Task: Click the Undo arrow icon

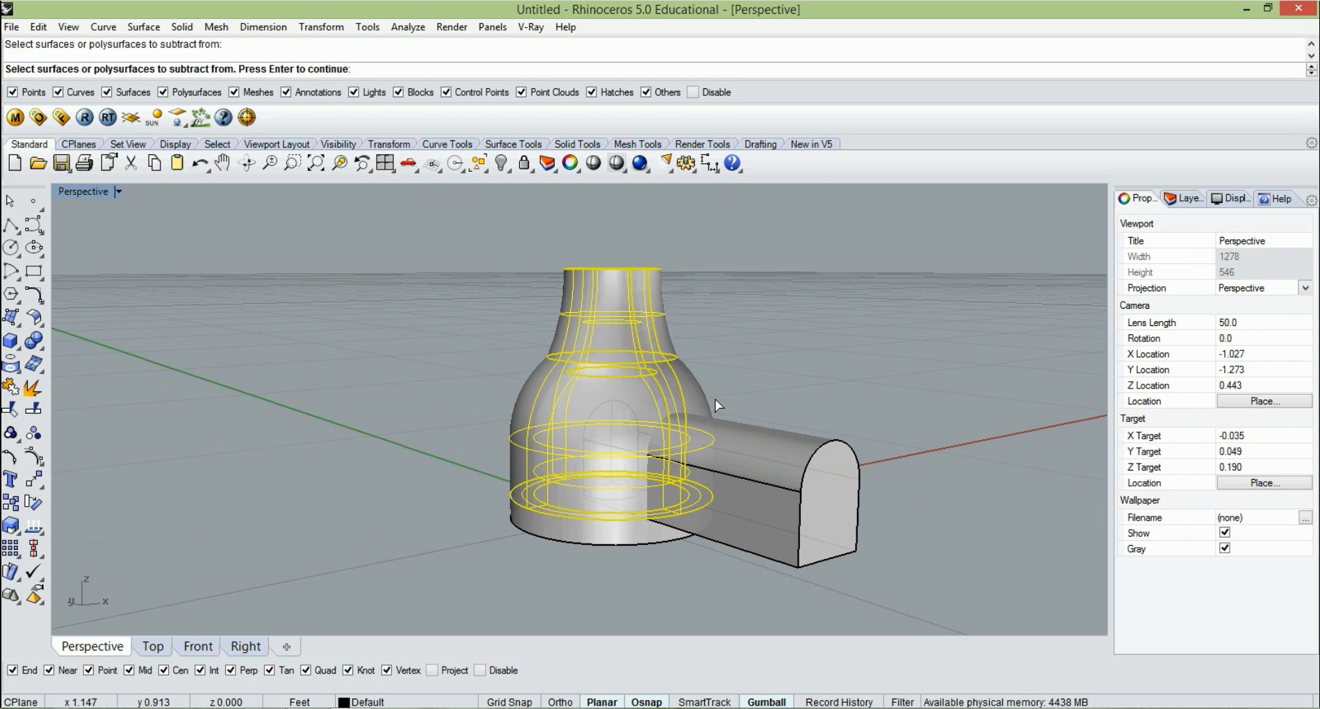Action: tap(199, 163)
